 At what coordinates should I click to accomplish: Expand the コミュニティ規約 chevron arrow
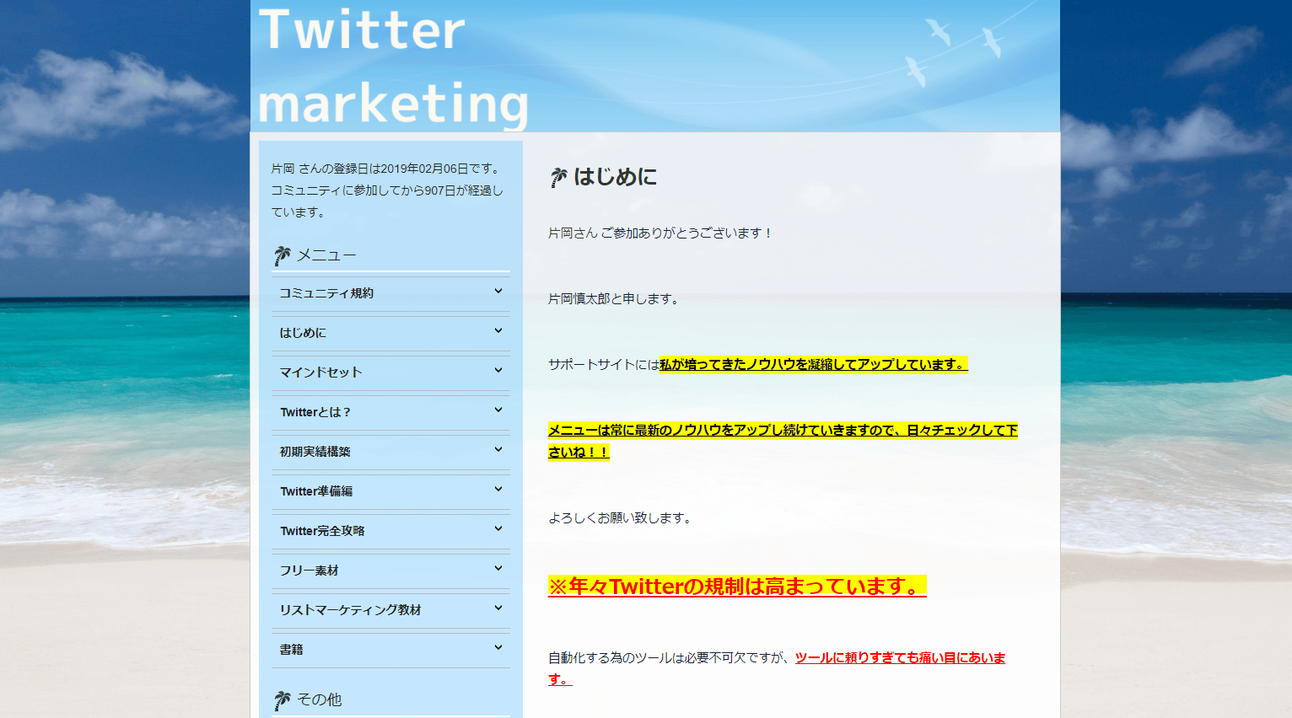[498, 292]
